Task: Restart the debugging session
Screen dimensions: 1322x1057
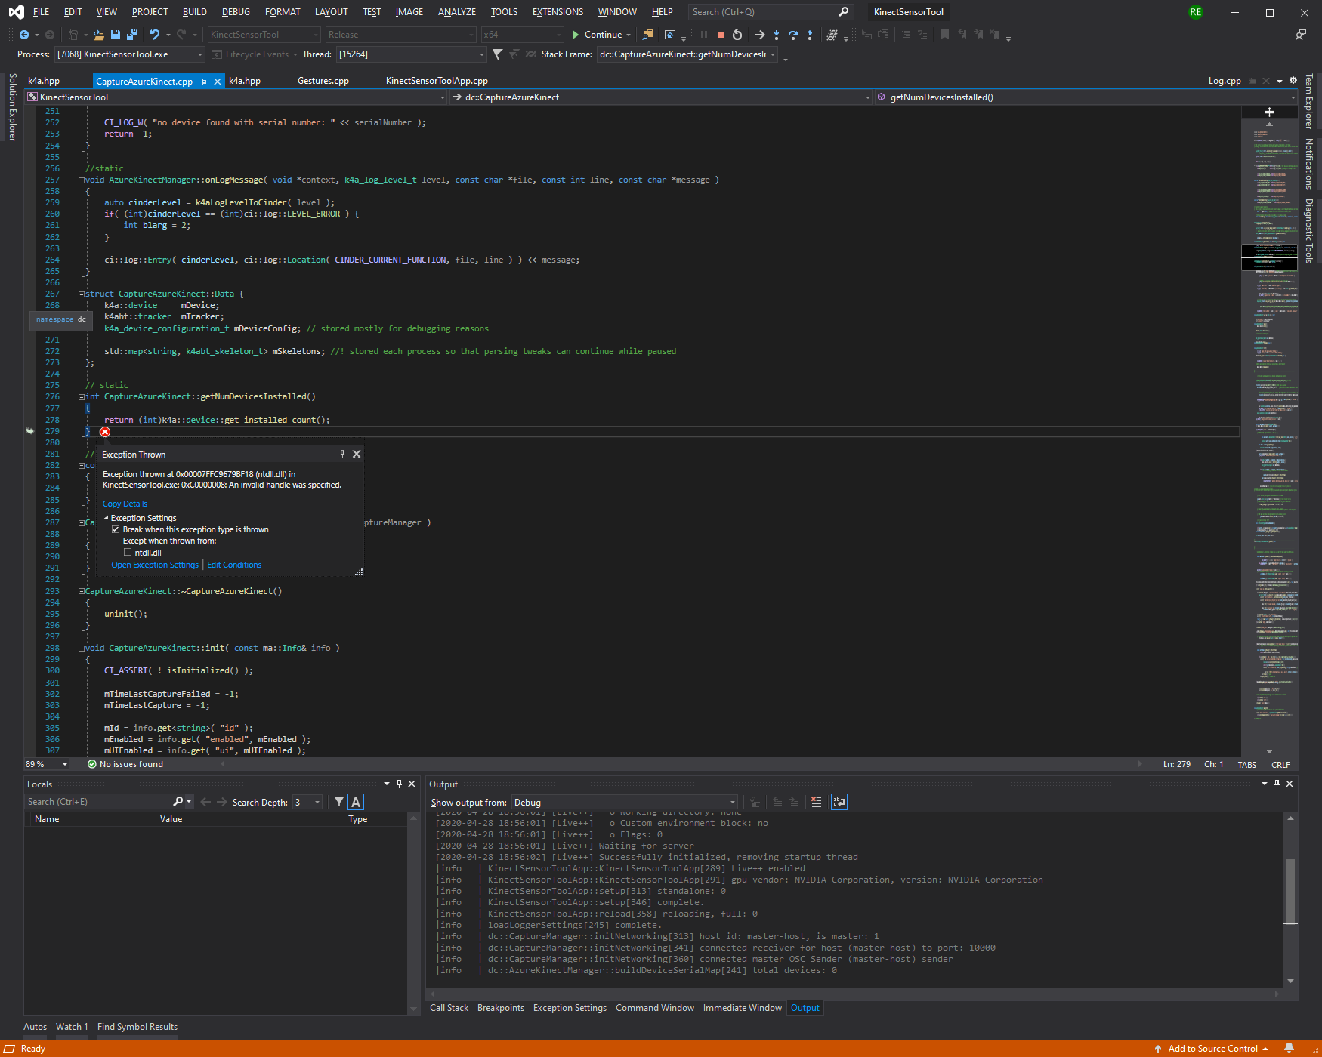Action: pyautogui.click(x=737, y=35)
